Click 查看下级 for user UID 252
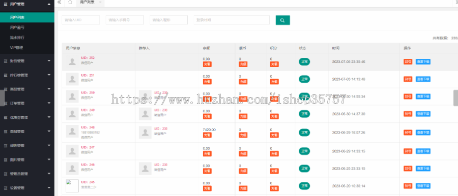 coord(423,61)
